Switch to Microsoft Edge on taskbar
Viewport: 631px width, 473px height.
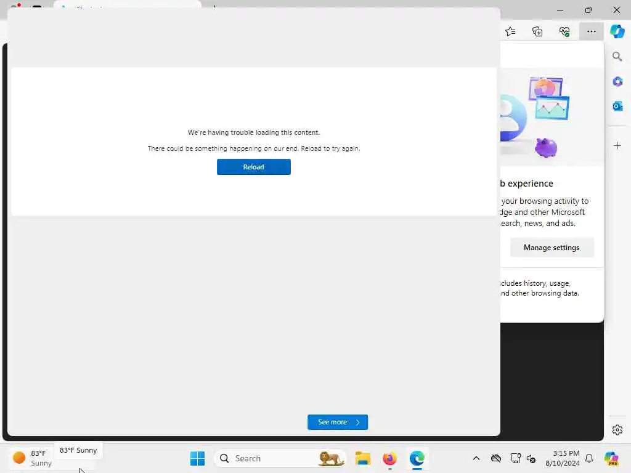coord(417,458)
